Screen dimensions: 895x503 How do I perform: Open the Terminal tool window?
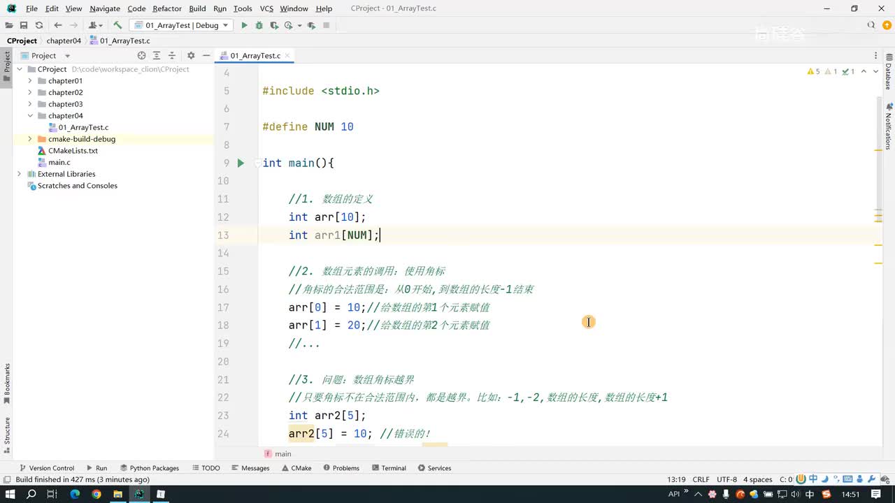click(389, 468)
